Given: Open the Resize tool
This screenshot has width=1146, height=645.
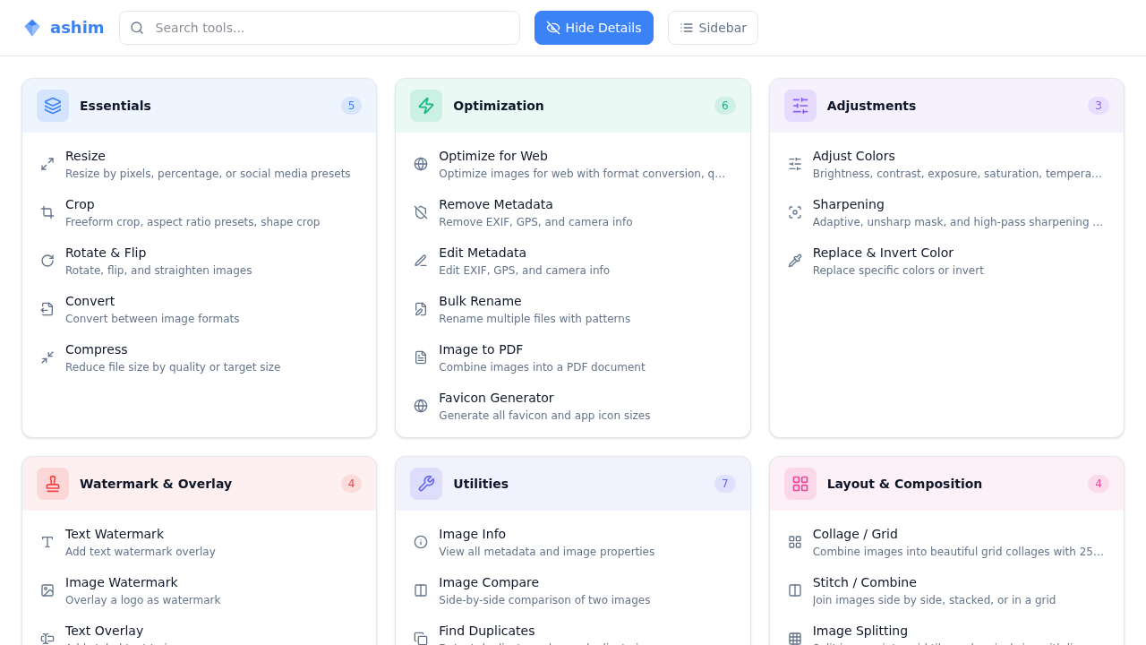Looking at the screenshot, I should [200, 164].
